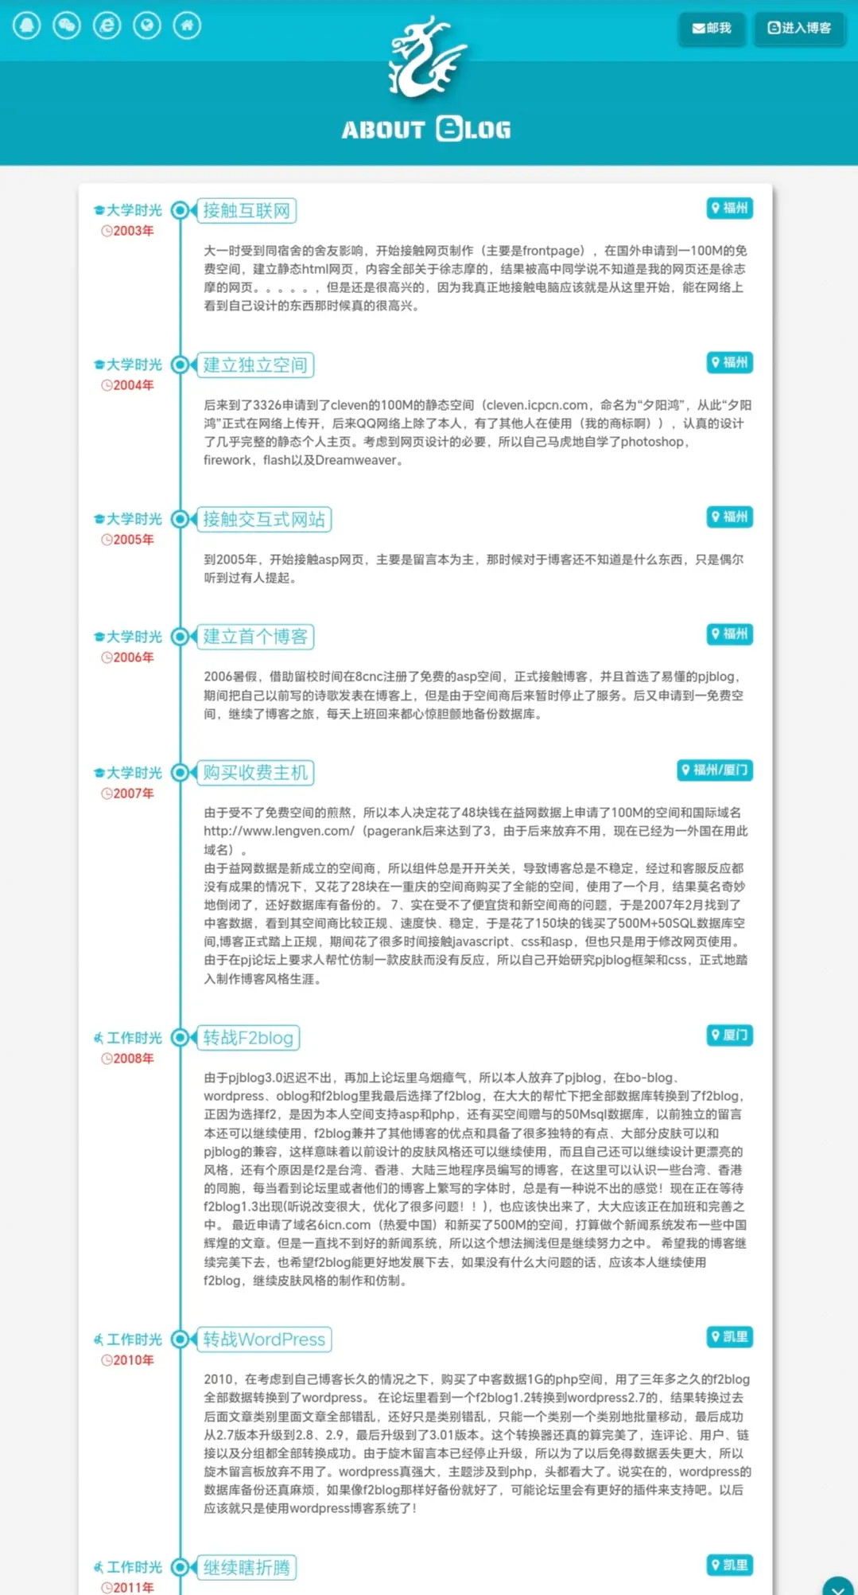Click the 福州/厦门 location tag
The width and height of the screenshot is (858, 1595).
(715, 770)
